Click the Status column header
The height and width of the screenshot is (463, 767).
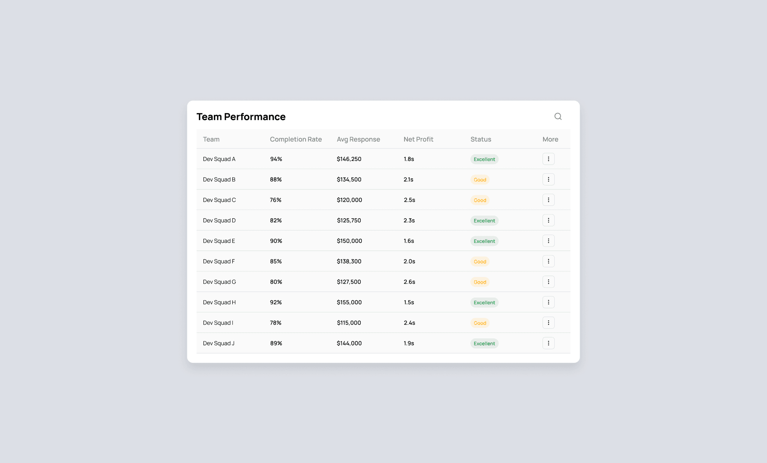(x=480, y=139)
